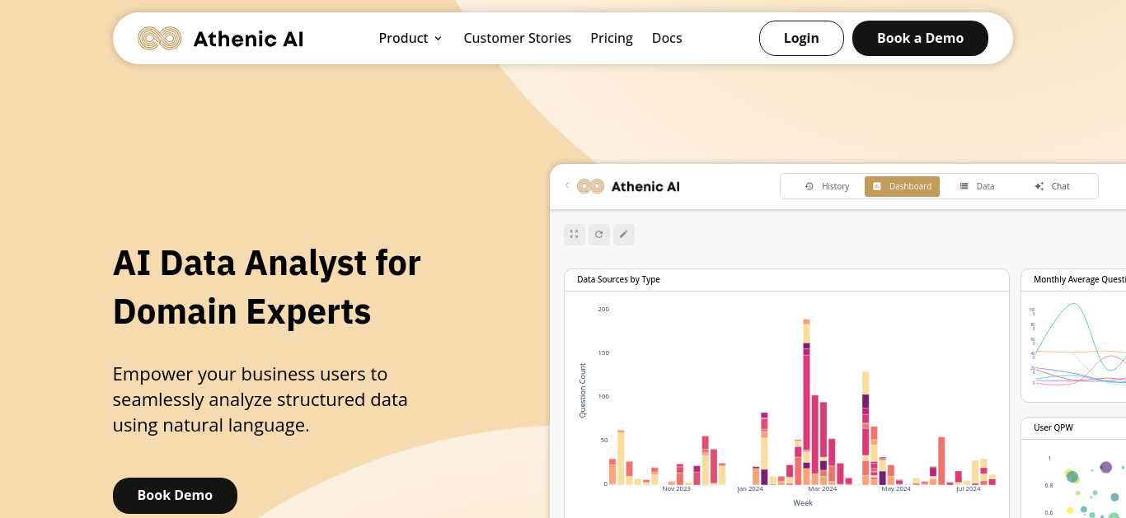Viewport: 1126px width, 518px height.
Task: Click the fullscreen expand icon in dashboard
Action: tap(575, 235)
